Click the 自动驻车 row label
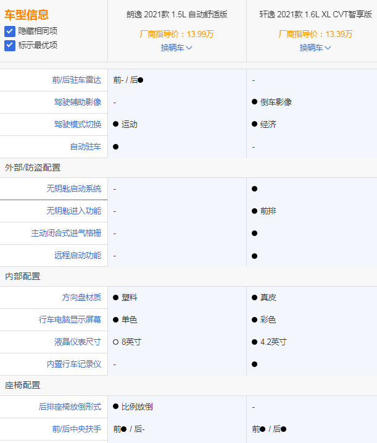The width and height of the screenshot is (377, 443). [x=86, y=147]
